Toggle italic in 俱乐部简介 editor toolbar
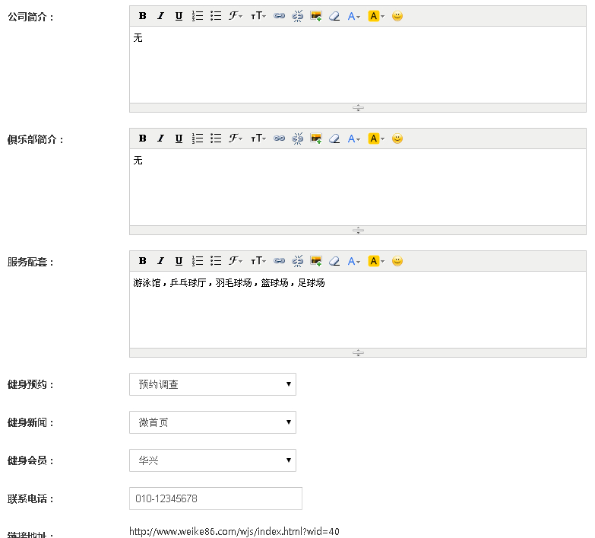This screenshot has width=595, height=538. pos(160,138)
